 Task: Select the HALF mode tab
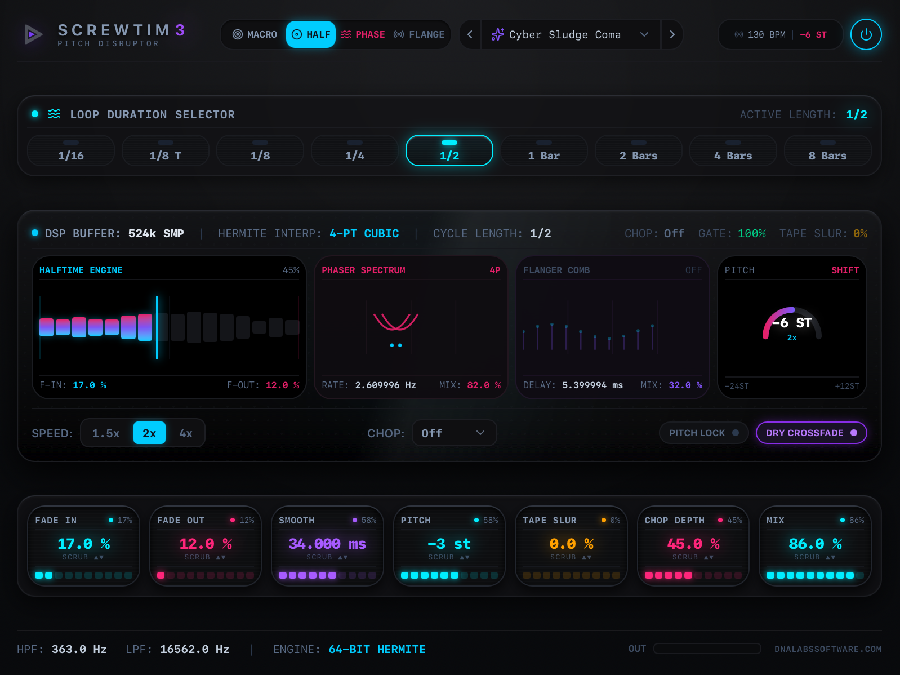tap(311, 34)
